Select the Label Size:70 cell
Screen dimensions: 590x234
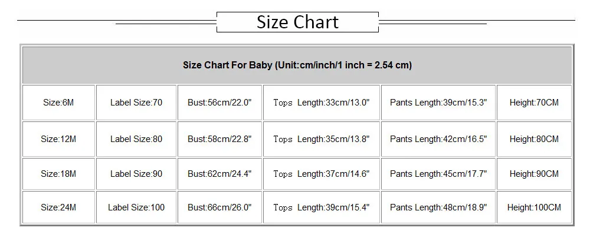(x=136, y=103)
